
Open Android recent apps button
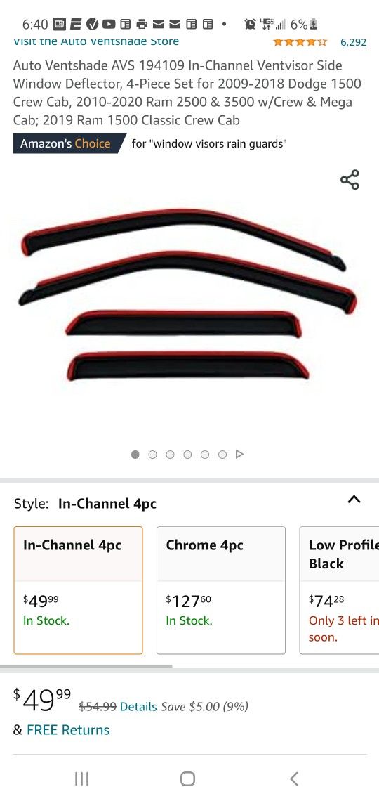[81, 779]
